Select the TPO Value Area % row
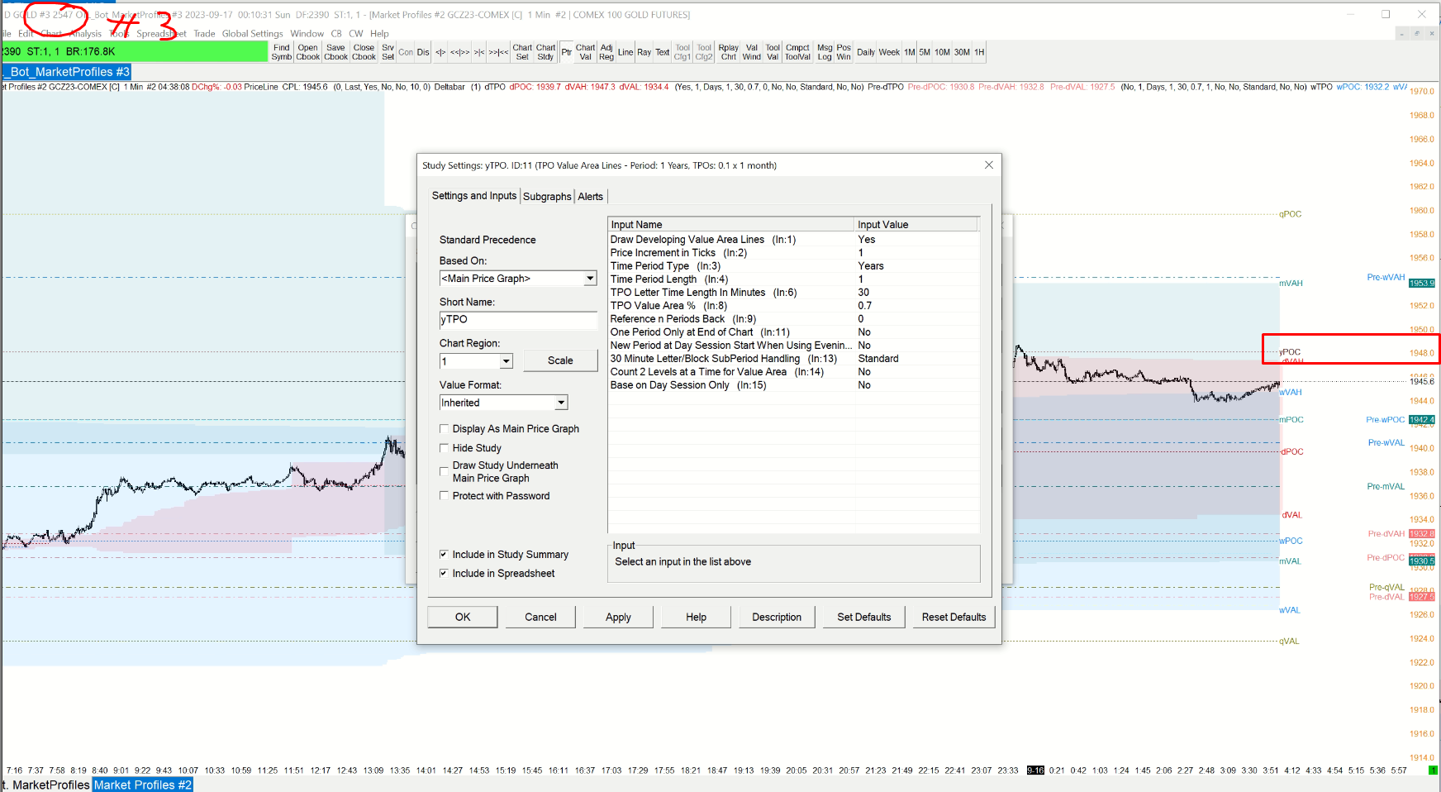The width and height of the screenshot is (1441, 792). [793, 306]
